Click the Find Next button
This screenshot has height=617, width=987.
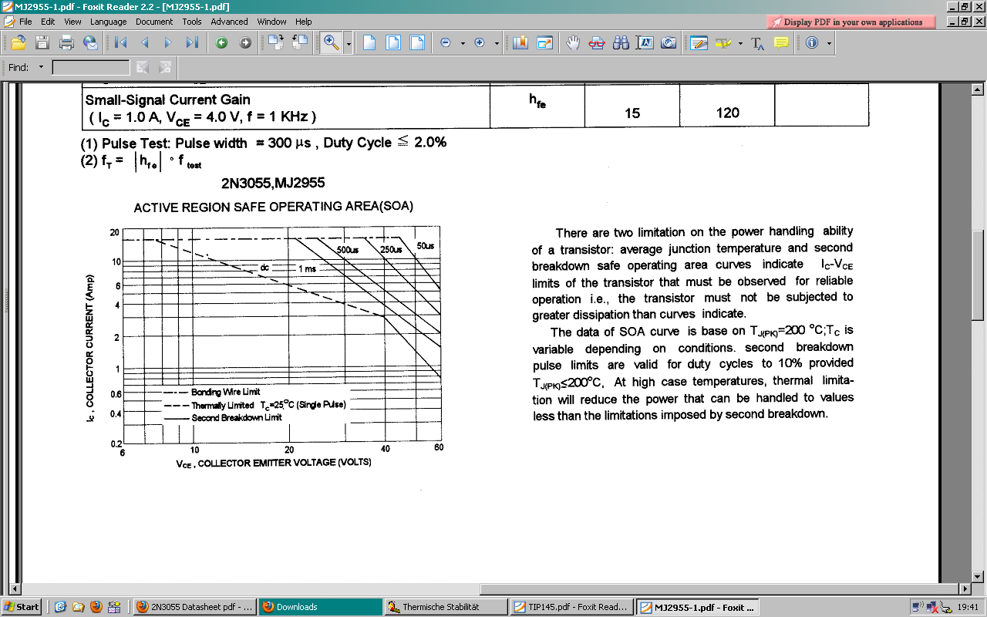tap(164, 68)
